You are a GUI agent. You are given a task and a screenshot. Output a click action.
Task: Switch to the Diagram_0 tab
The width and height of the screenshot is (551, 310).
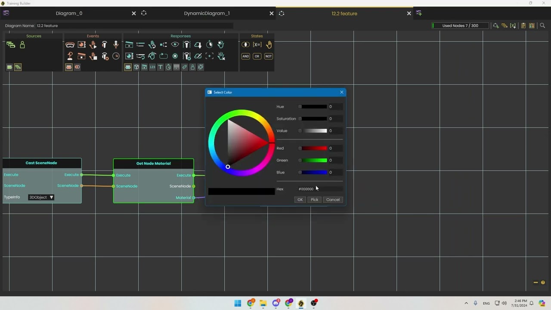pos(69,13)
